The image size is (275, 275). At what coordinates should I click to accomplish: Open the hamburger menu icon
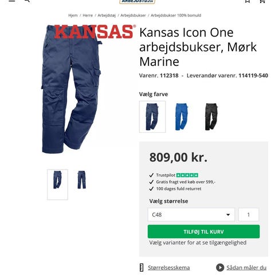coord(12,1)
